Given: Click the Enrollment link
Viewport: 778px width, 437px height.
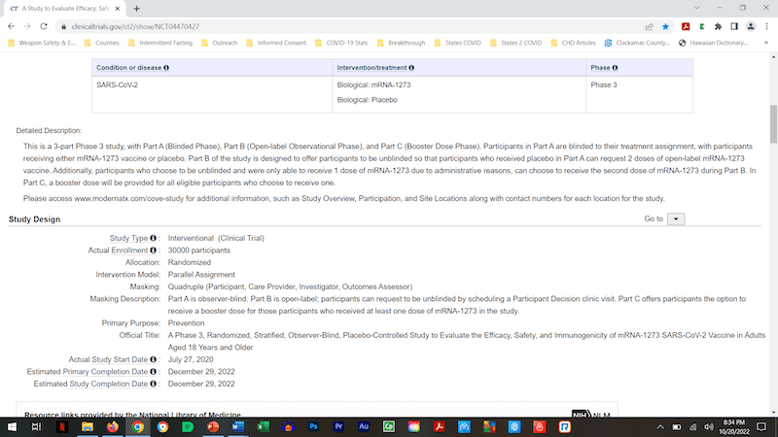Looking at the screenshot, I should (129, 251).
